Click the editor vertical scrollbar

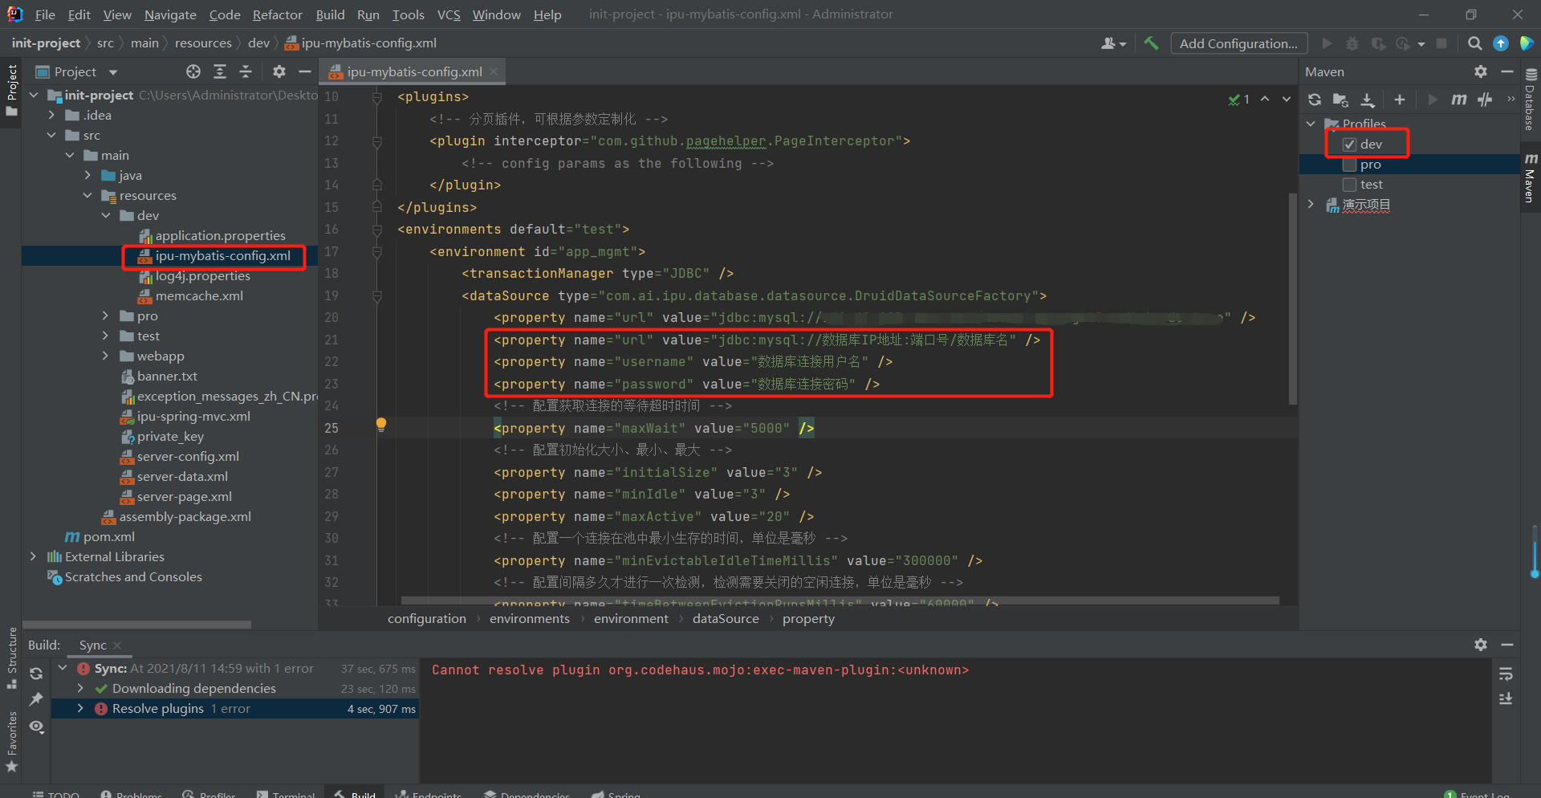pos(1292,297)
